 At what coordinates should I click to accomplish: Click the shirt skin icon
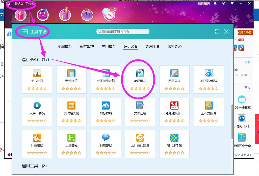224,4
